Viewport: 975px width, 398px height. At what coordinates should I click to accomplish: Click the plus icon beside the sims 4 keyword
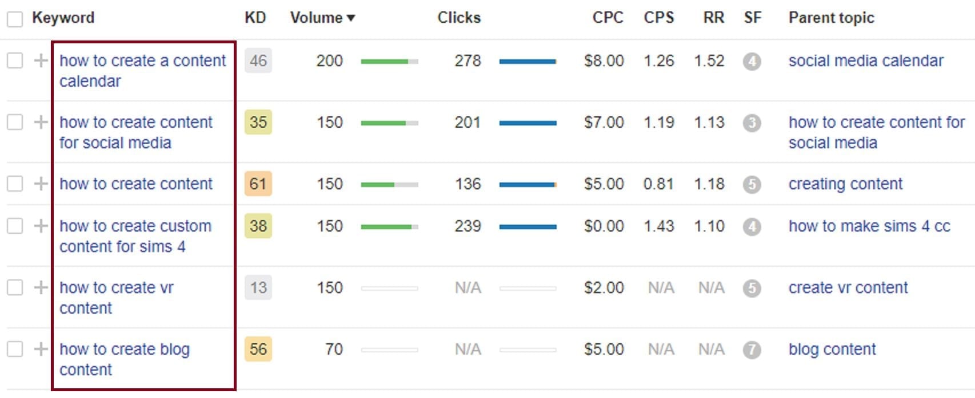click(41, 226)
